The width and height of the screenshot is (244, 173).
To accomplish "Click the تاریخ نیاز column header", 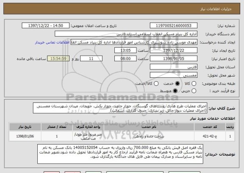I will tap(25, 127).
